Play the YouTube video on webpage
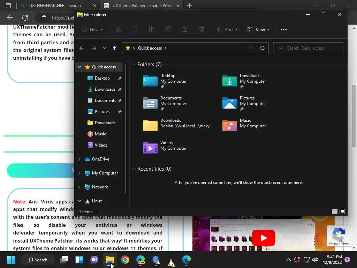357x268 pixels. click(x=264, y=238)
